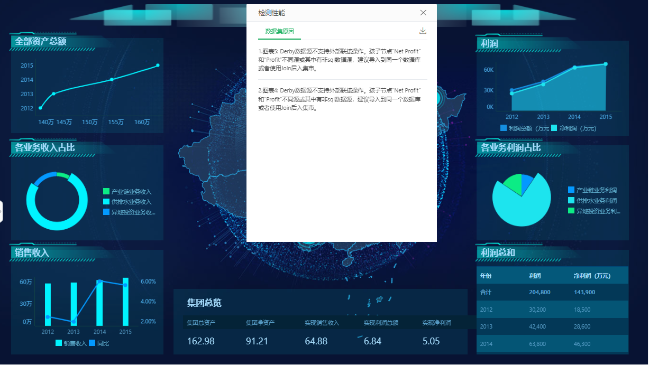Toggle 供排水业务收入 legend item
The image size is (649, 365).
coord(127,202)
